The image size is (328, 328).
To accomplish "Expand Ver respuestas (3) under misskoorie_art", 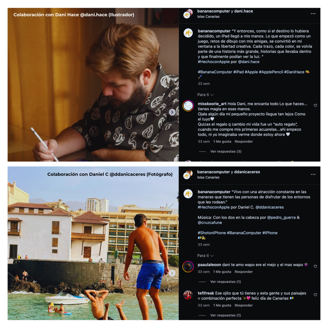I will click(226, 151).
